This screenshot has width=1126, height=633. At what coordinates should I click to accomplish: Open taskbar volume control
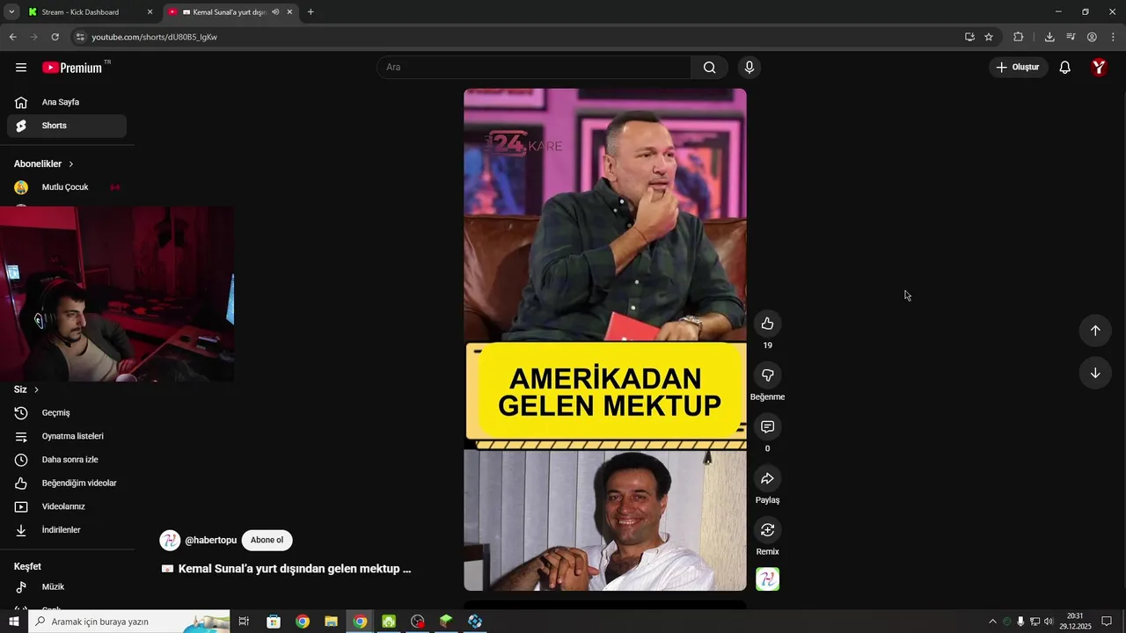(x=1049, y=622)
